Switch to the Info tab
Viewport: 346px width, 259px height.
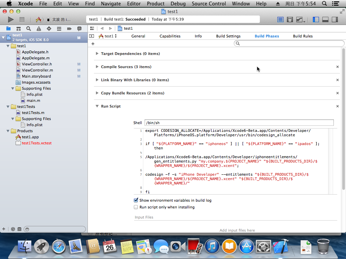198,36
